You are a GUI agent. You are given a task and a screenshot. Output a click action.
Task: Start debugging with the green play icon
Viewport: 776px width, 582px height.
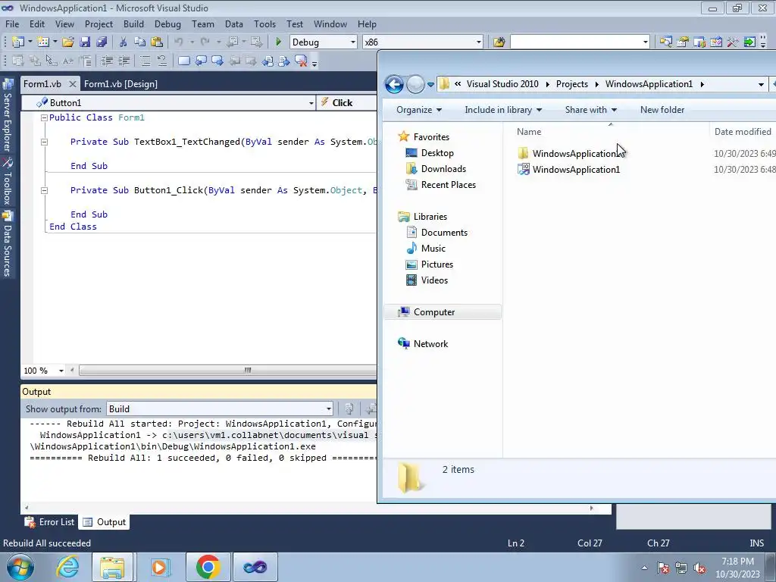point(278,42)
